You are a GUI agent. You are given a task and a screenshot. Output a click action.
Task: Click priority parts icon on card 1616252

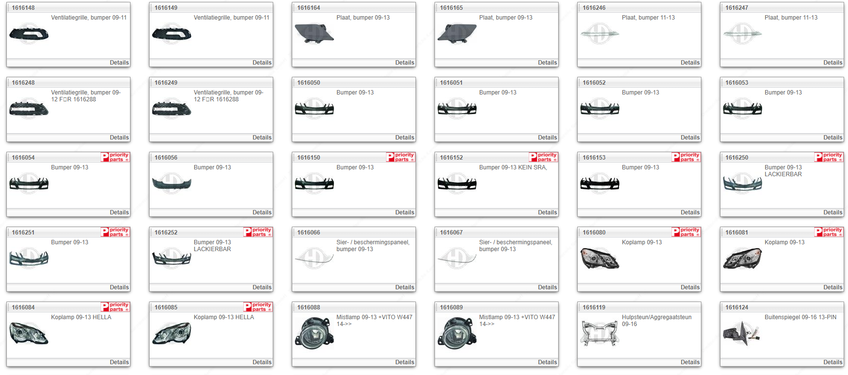258,232
